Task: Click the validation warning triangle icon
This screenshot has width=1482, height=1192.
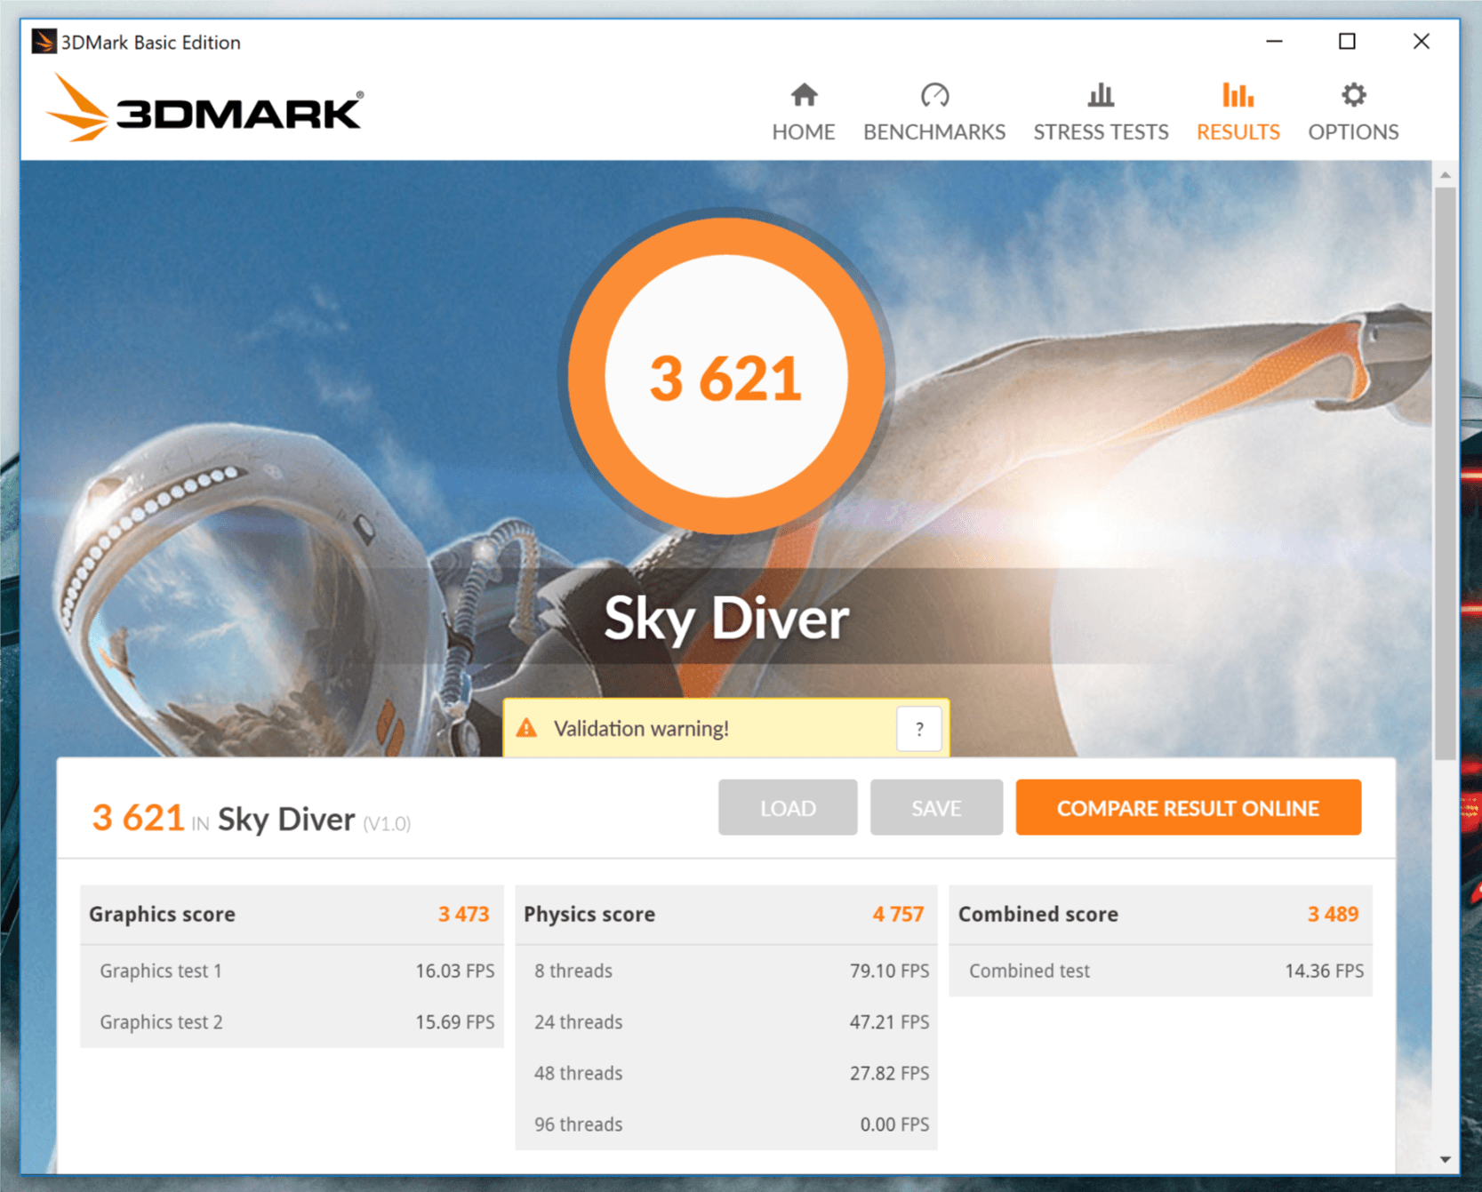Action: 527,728
